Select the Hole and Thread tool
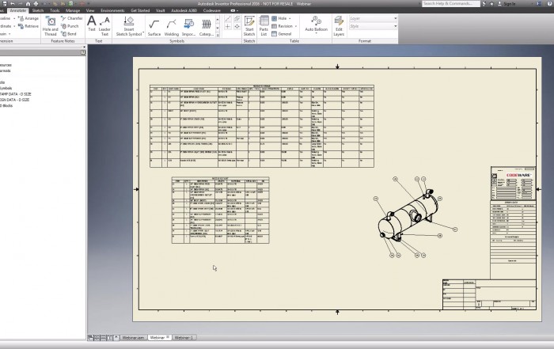554x349 pixels. coord(50,25)
